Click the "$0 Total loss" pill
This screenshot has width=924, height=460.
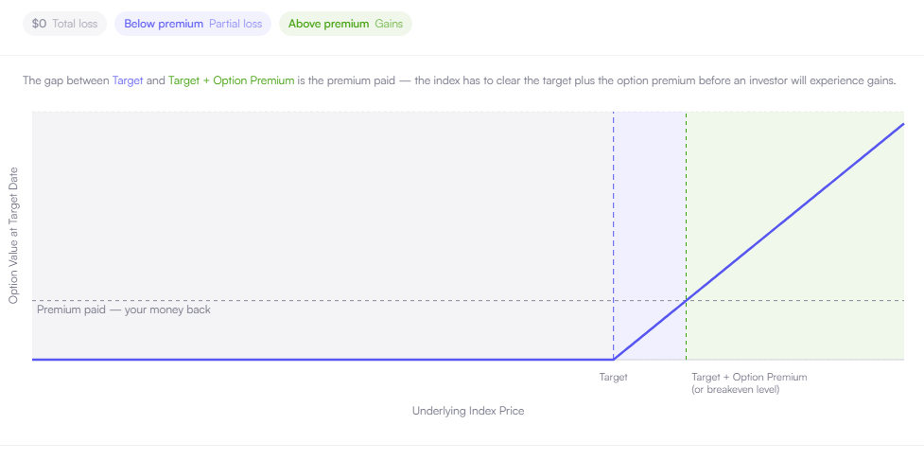pos(65,25)
